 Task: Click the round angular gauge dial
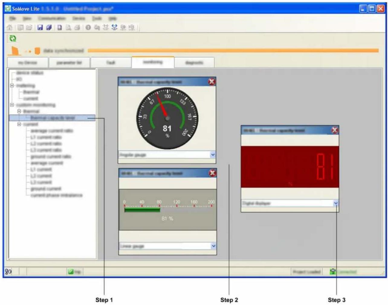(167, 118)
